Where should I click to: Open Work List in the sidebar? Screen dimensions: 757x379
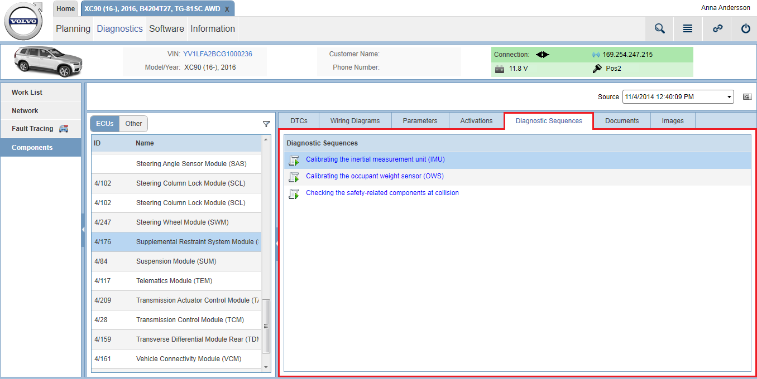(41, 93)
